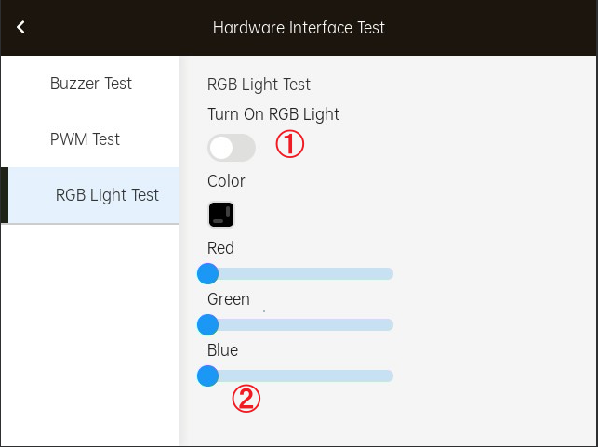Go back using the header arrow
Image resolution: width=598 pixels, height=447 pixels.
(20, 27)
